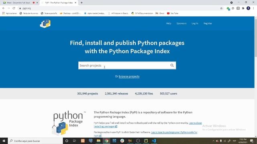Open Visual Studio Code from the taskbar
Screen dimensions: 257x144
[x=154, y=141]
